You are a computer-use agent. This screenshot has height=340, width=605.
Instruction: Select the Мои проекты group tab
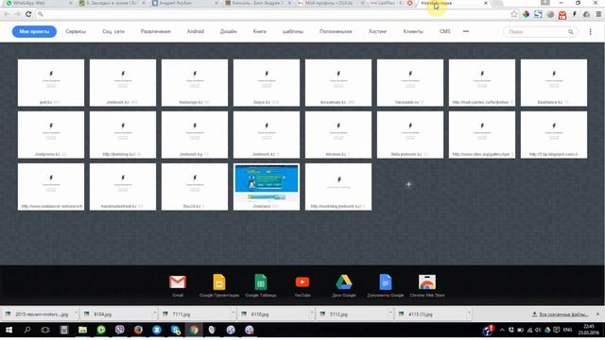(x=34, y=31)
